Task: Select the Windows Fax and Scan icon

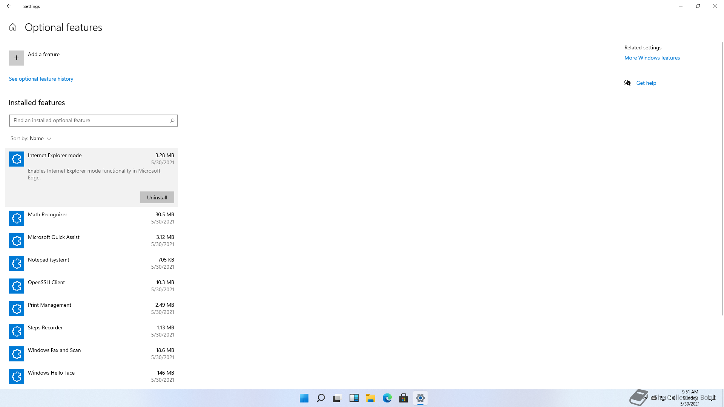Action: [x=17, y=354]
